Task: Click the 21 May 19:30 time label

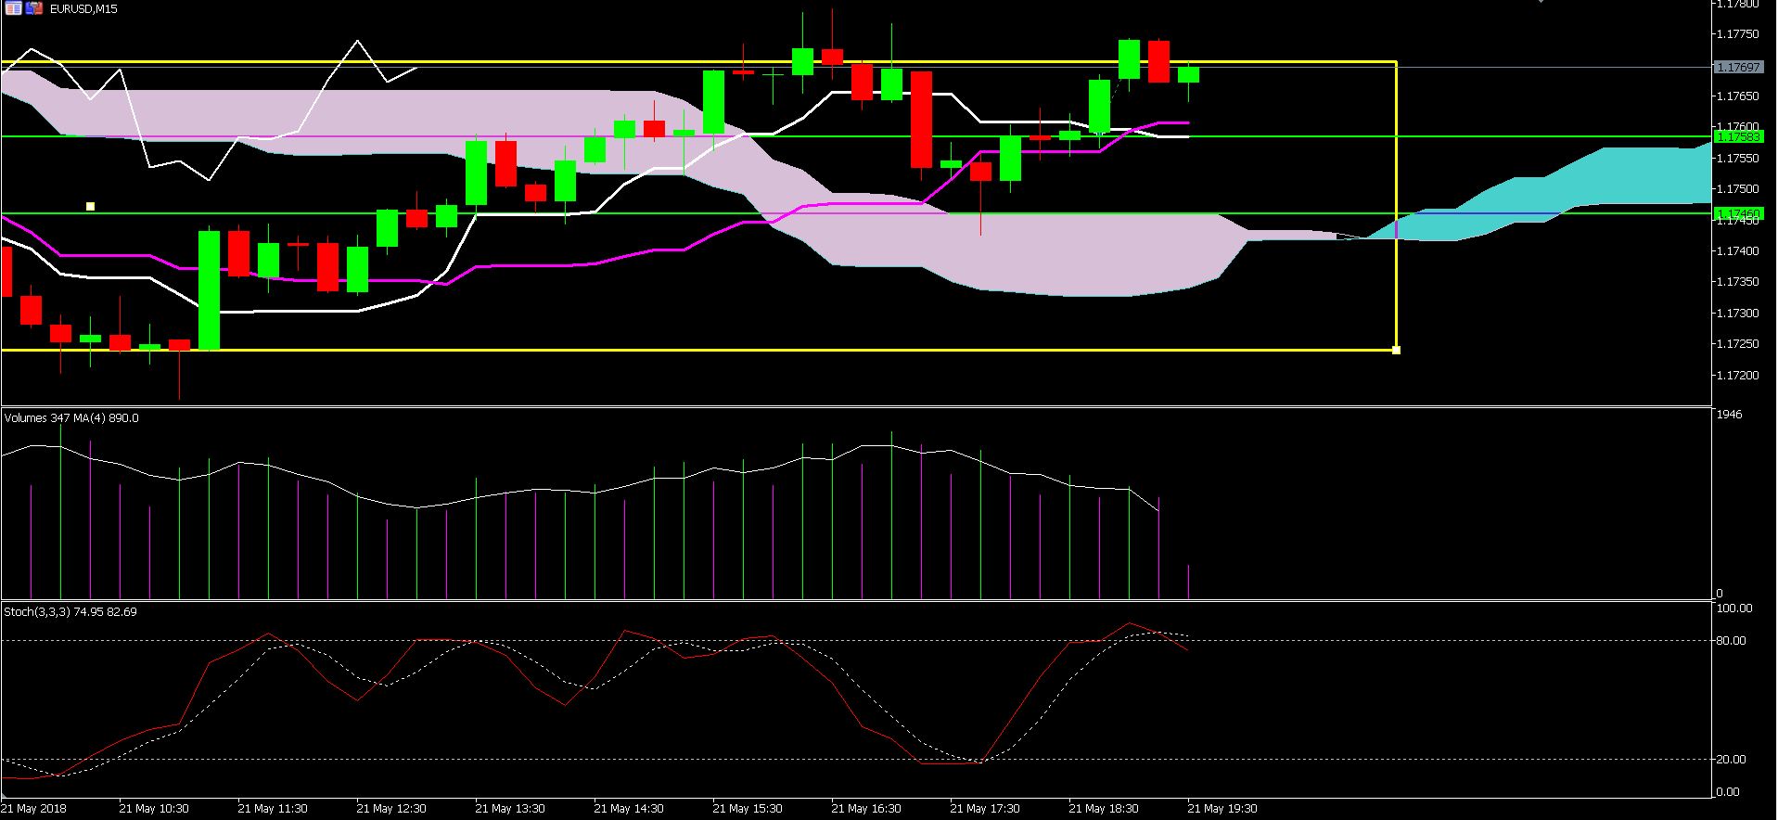Action: [x=1222, y=809]
